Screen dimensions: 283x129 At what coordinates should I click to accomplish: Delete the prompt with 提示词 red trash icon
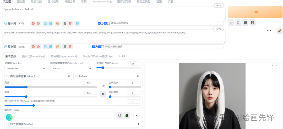tap(70, 23)
